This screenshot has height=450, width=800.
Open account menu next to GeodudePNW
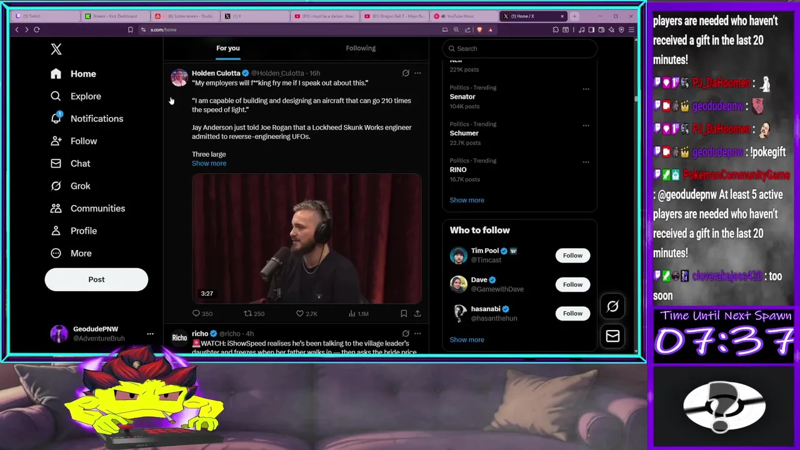[x=150, y=334]
